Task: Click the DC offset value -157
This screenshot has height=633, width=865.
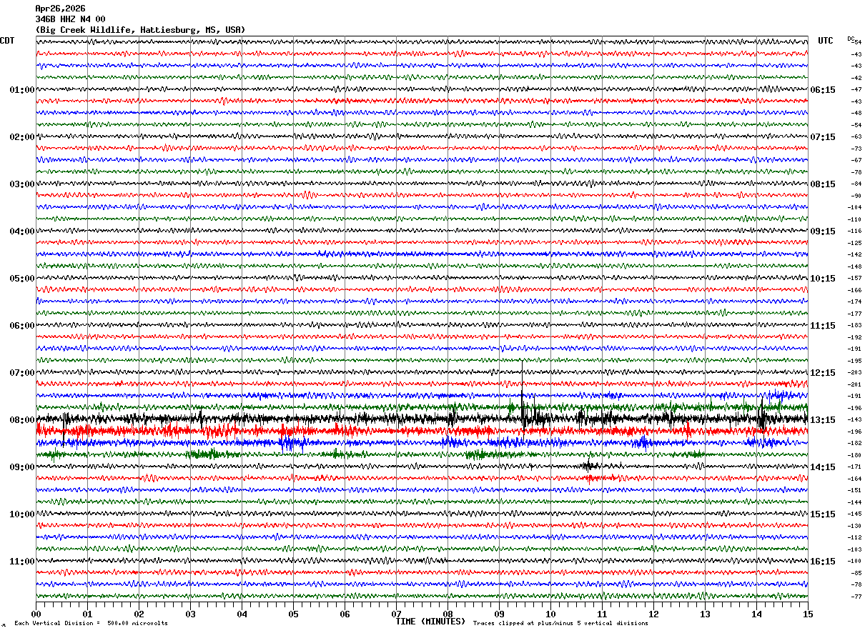Action: pos(855,279)
